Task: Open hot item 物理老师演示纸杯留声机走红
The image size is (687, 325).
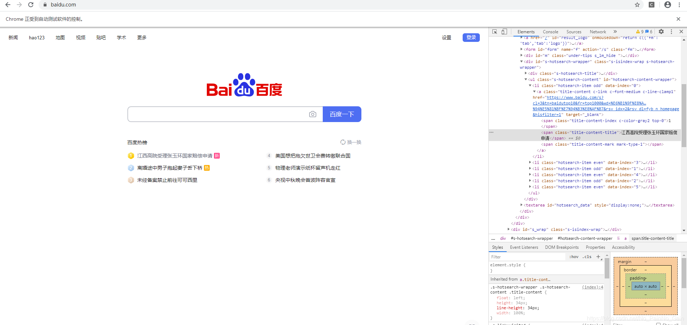Action: click(x=308, y=168)
